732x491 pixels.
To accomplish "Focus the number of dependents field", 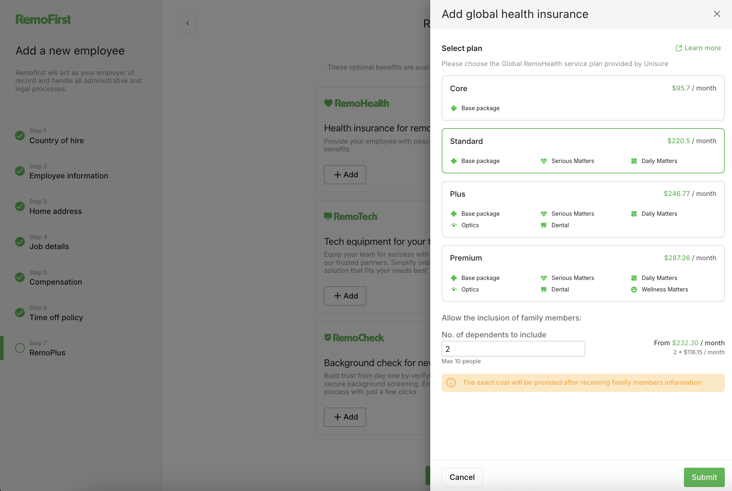I will [x=513, y=349].
